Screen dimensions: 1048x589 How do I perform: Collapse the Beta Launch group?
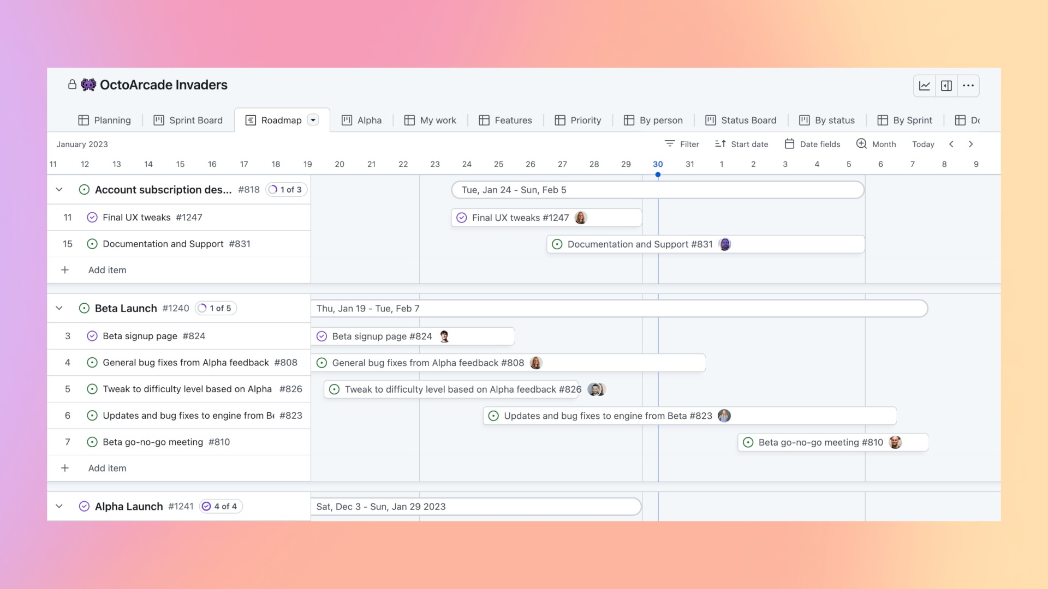(59, 308)
